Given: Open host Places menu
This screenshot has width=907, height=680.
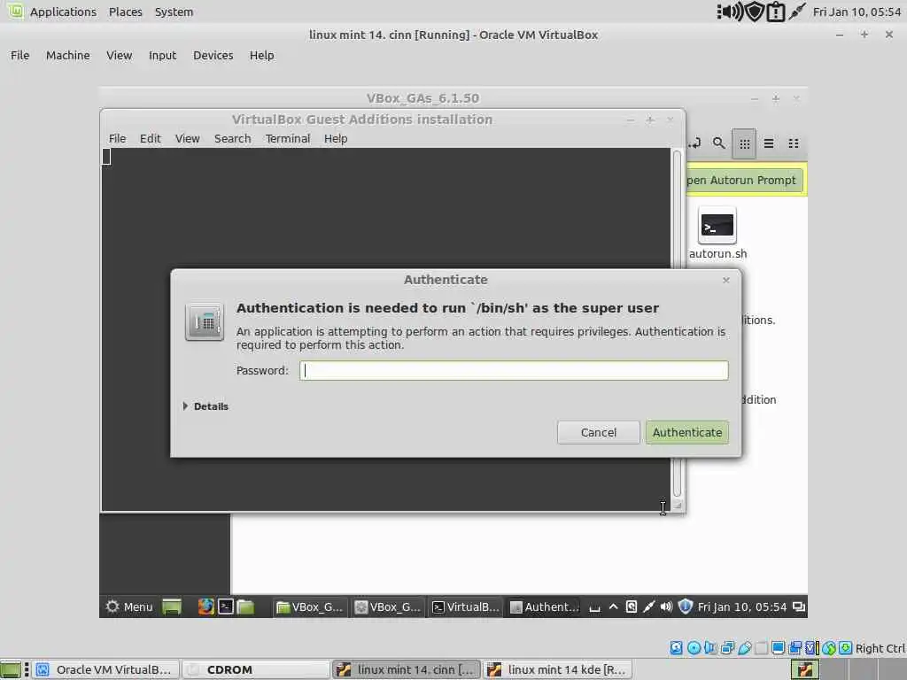Looking at the screenshot, I should [x=126, y=12].
